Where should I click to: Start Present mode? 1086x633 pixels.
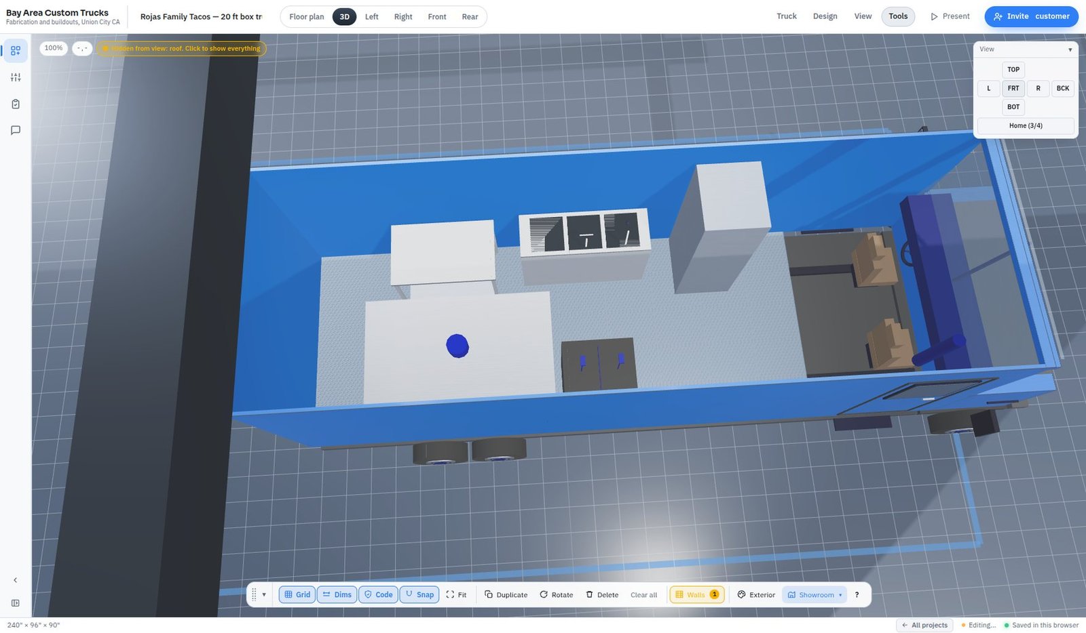point(950,16)
